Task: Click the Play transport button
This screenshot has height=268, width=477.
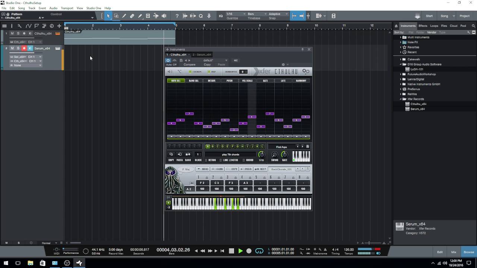Action: (x=240, y=251)
